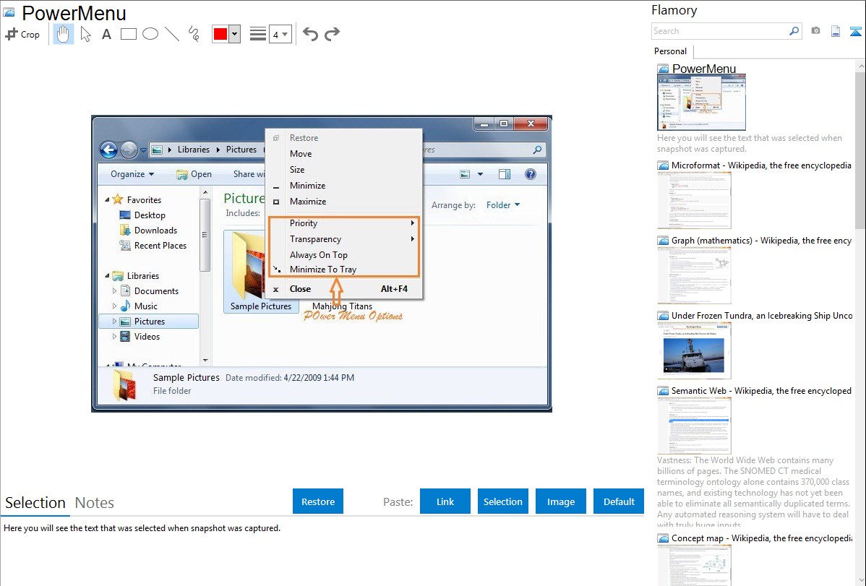Open the Under Frozen Tundra snapshot thumbnail
866x586 pixels.
click(x=694, y=350)
